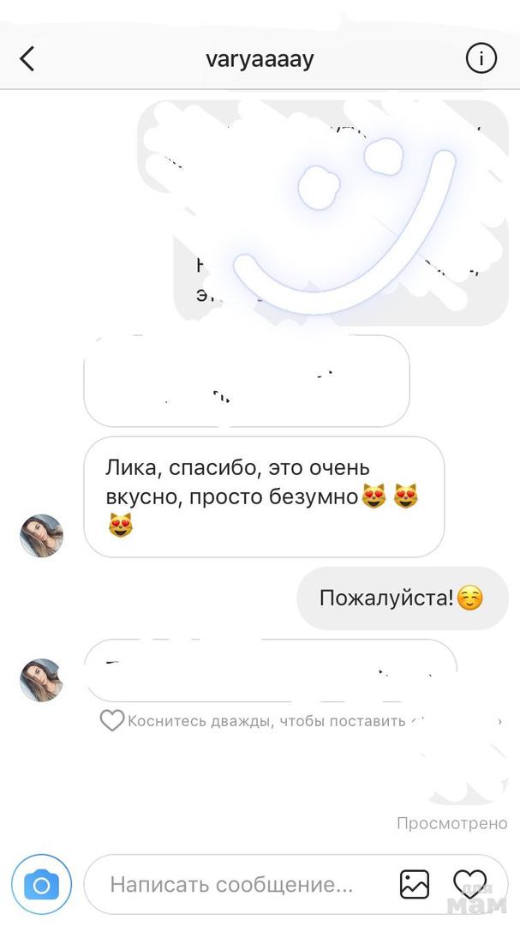
Task: Go back using the back arrow
Action: 27,59
